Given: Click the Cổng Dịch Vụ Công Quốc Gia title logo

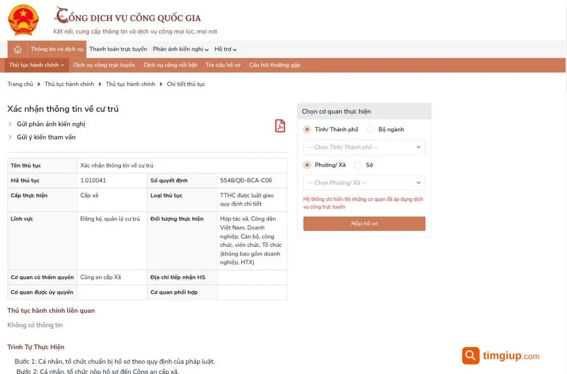Looking at the screenshot, I should tap(128, 15).
